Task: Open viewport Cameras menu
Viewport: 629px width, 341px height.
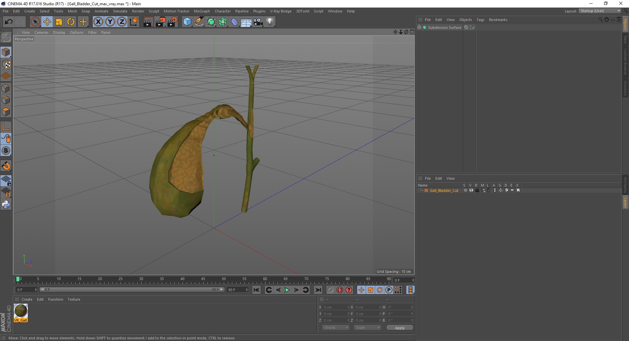Action: tap(41, 32)
